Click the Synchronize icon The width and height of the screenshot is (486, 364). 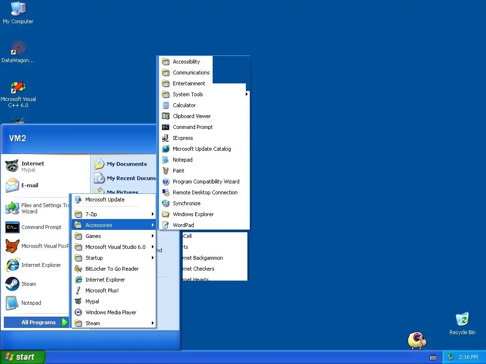point(166,203)
